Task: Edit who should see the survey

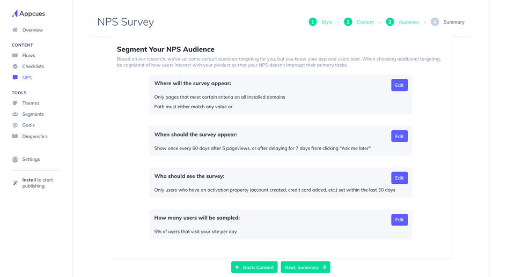Action: click(x=399, y=178)
